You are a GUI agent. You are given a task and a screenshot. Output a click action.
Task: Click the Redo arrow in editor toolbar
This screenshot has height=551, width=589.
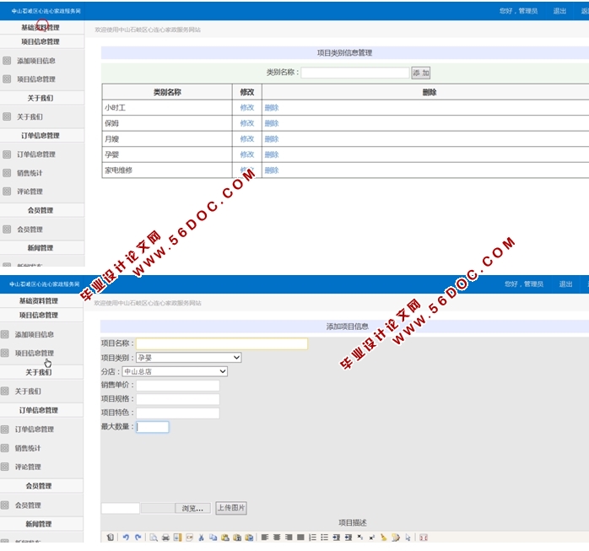pyautogui.click(x=138, y=537)
